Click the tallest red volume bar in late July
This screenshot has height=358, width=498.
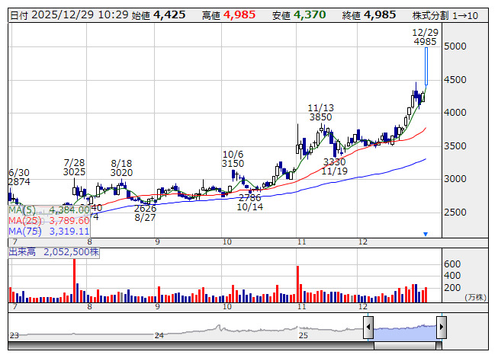pos(74,282)
